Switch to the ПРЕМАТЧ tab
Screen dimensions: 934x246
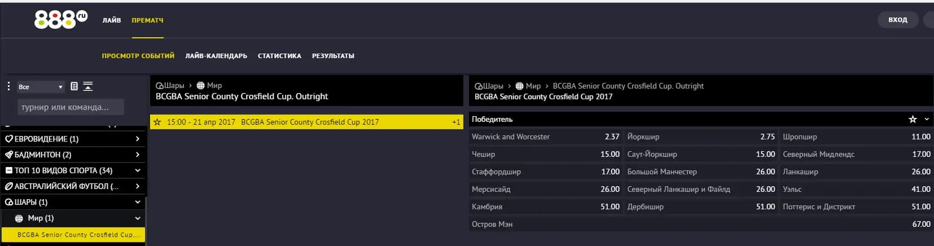click(x=148, y=20)
